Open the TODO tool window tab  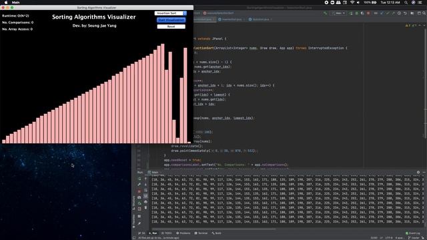click(x=167, y=233)
